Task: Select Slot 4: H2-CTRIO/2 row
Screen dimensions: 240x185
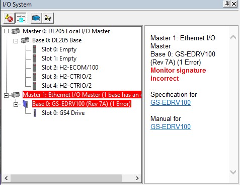Action: click(x=66, y=86)
